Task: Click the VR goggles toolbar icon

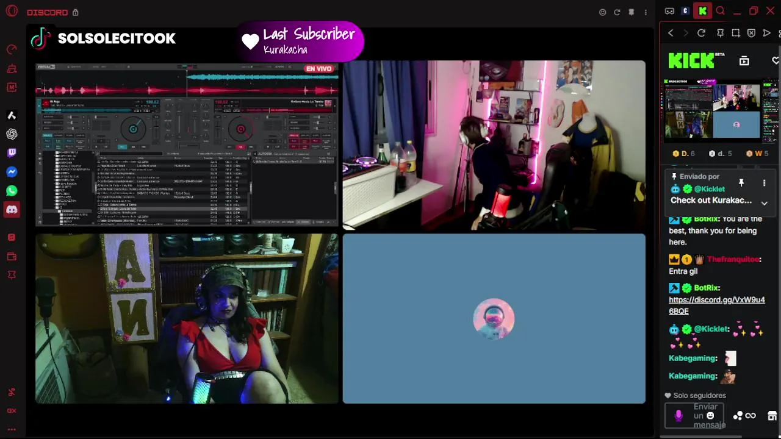Action: pos(669,11)
